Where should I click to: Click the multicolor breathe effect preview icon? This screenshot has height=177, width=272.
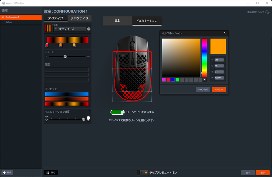point(49,28)
